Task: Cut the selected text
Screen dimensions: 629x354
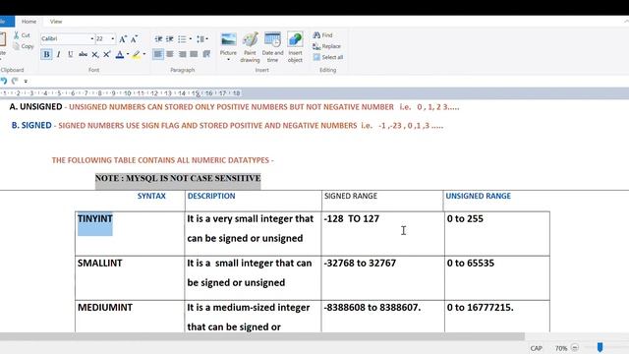Action: coord(22,35)
